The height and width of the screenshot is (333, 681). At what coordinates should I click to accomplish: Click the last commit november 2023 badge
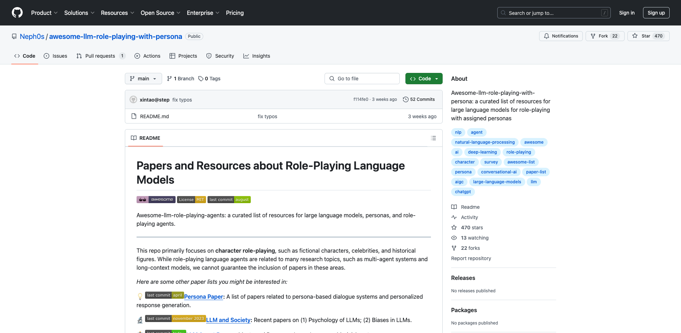point(176,318)
